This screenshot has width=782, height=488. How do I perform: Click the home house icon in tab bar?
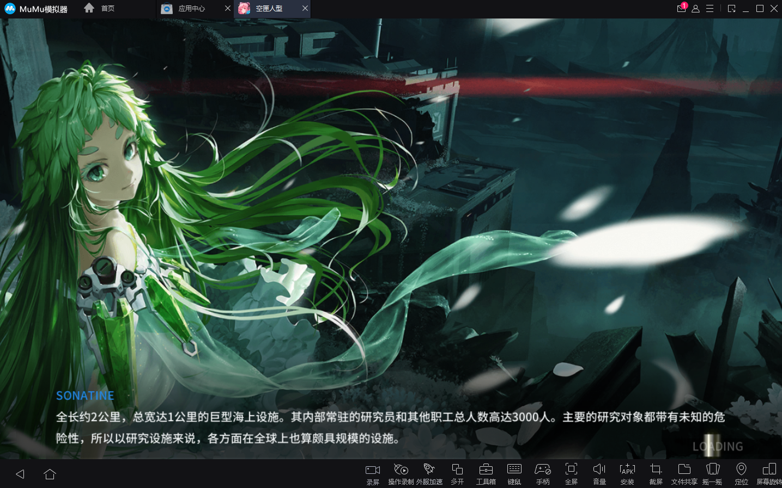[x=89, y=8]
